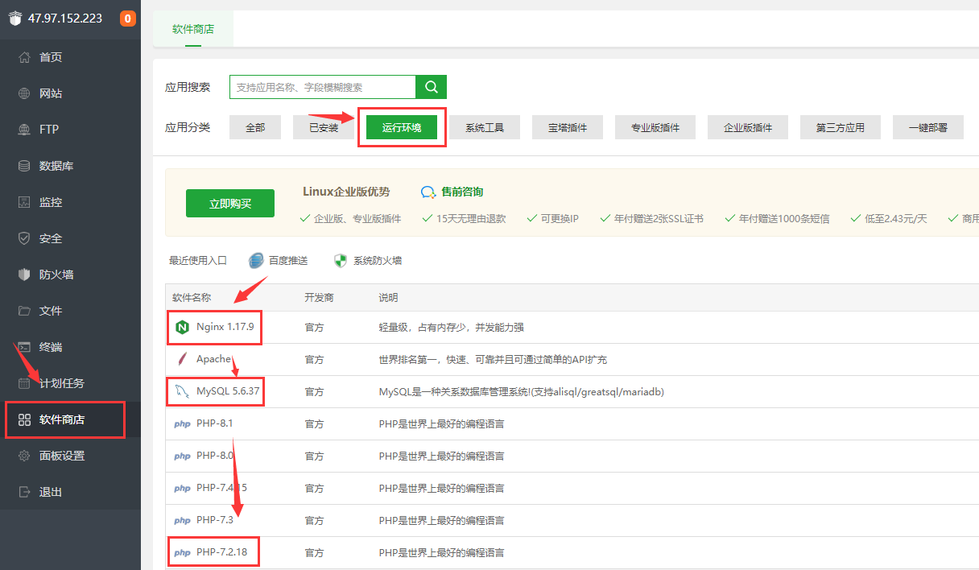Screen dimensions: 979x570
Task: Open the 系统防火墙 shortcut link
Action: pyautogui.click(x=378, y=261)
